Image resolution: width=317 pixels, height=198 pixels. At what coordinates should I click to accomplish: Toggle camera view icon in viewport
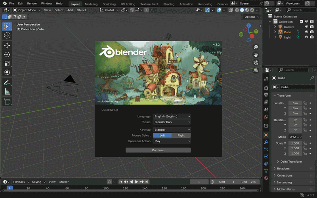(256, 63)
